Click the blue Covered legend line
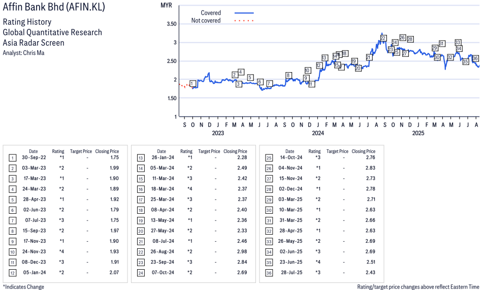 (244, 13)
